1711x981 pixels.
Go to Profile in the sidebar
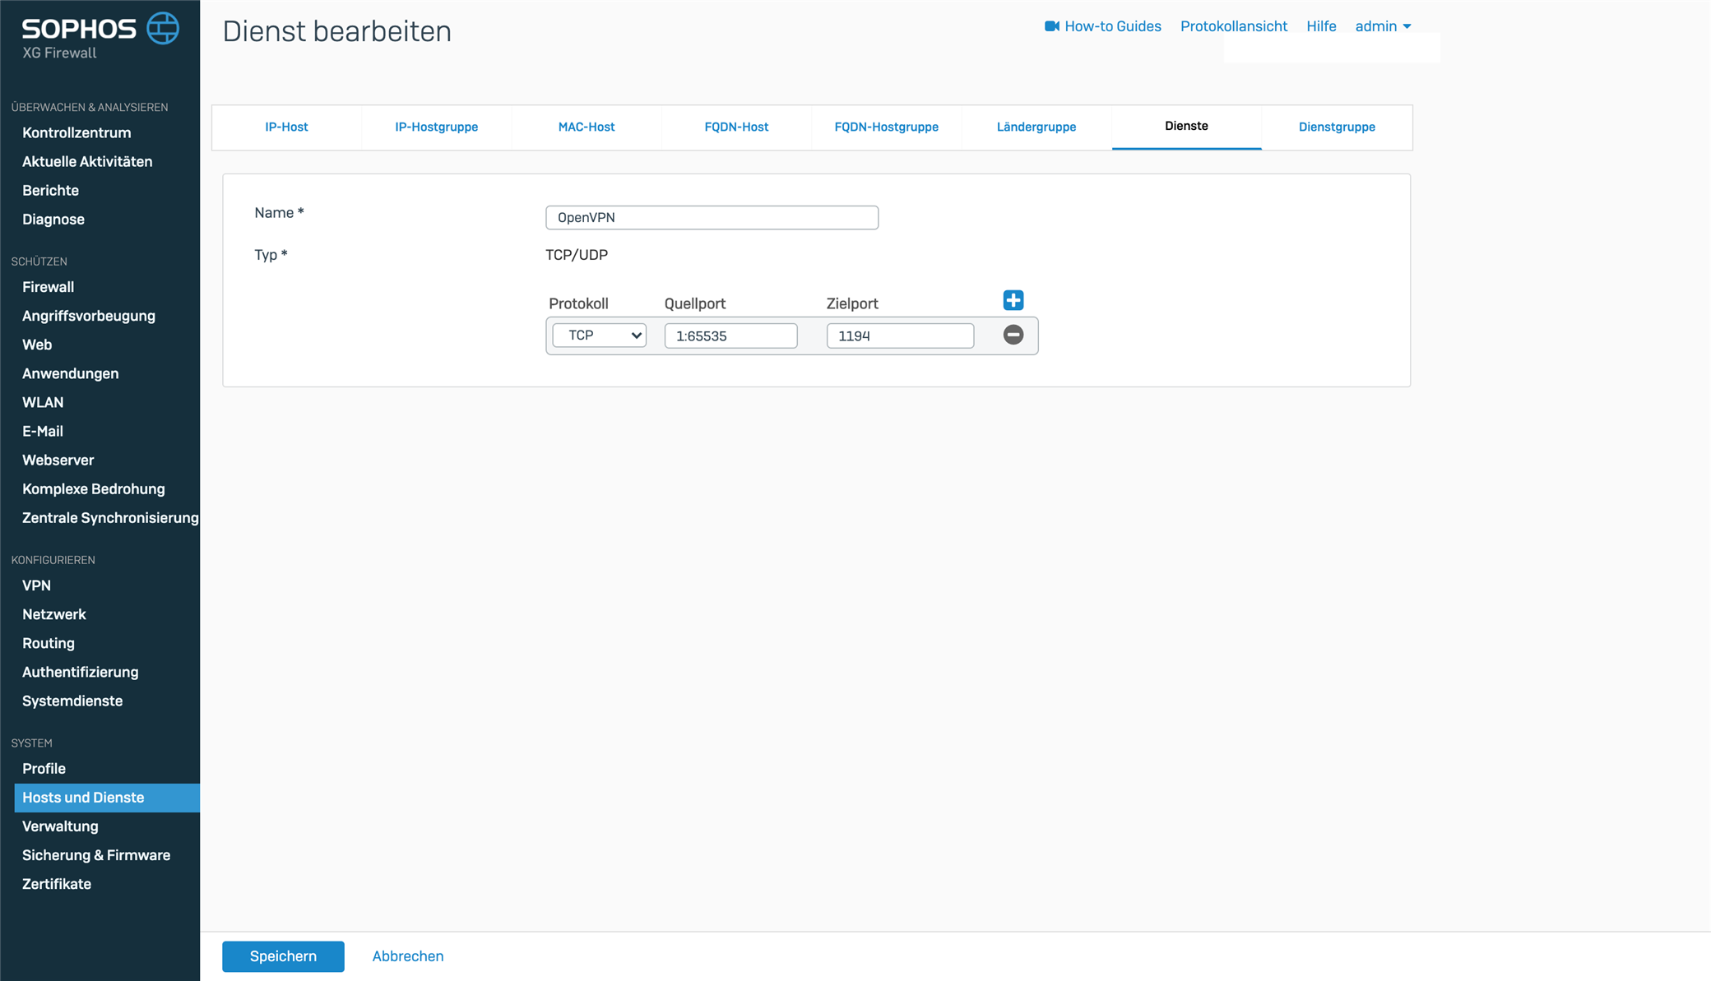pyautogui.click(x=44, y=768)
